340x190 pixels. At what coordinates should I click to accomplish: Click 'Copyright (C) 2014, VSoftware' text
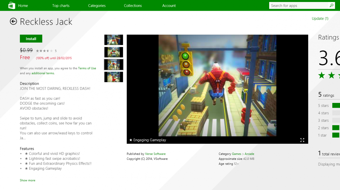147,159
